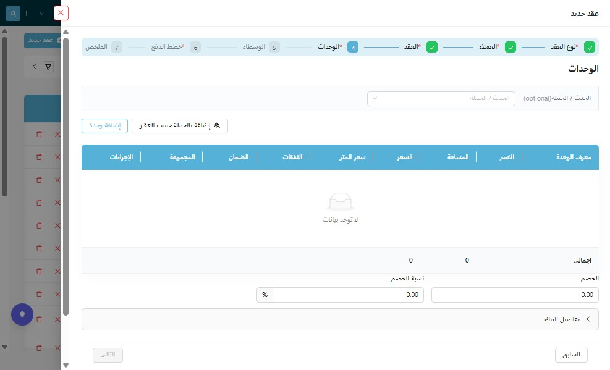The width and height of the screenshot is (610, 370).
Task: Open the dropdown chevron next to the profile icon
Action: coord(41,14)
